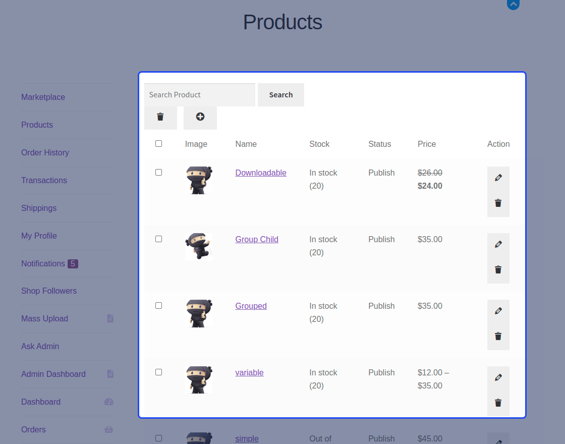Open the Transactions section from the sidebar
The height and width of the screenshot is (444, 565).
tap(44, 180)
